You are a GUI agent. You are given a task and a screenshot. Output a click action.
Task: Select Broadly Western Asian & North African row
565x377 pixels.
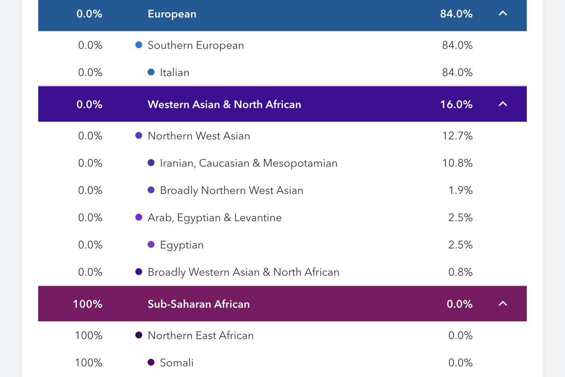tap(243, 272)
